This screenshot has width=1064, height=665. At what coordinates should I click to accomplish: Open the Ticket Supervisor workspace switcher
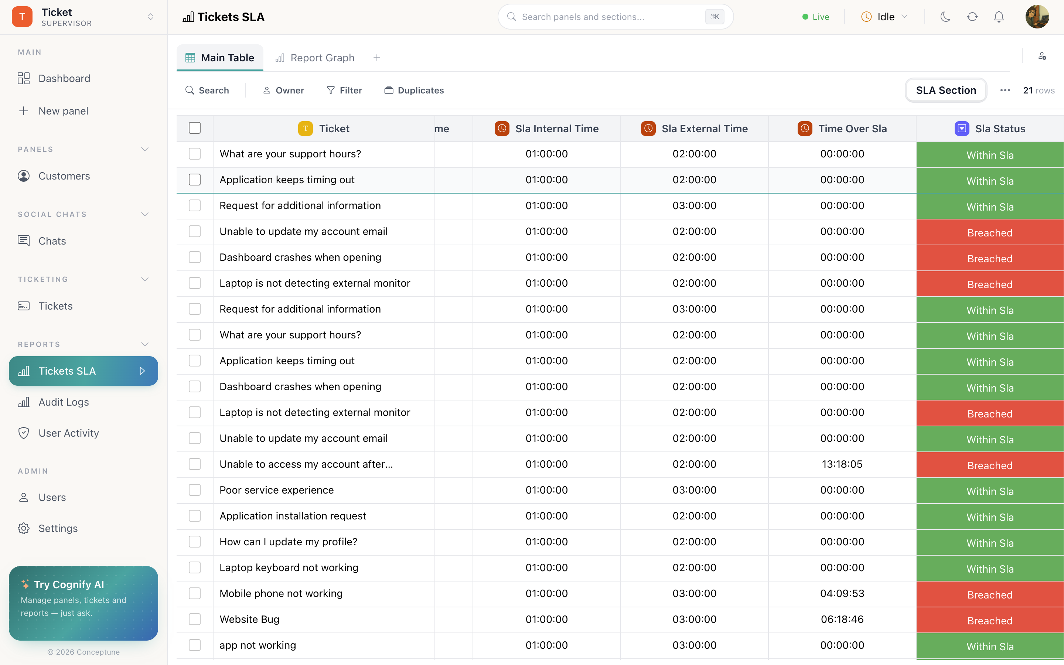(83, 17)
